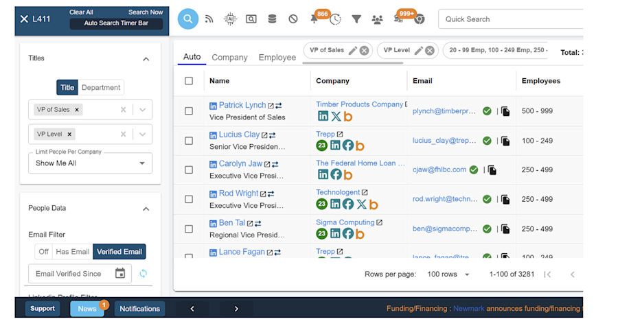The image size is (618, 328).
Task: Remove VP Level tag in title field
Action: click(69, 134)
